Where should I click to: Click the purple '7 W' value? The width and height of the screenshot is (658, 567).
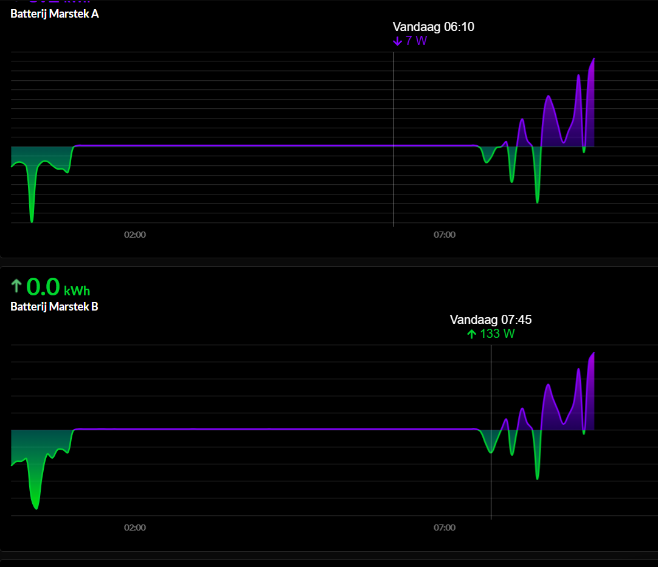[x=417, y=41]
